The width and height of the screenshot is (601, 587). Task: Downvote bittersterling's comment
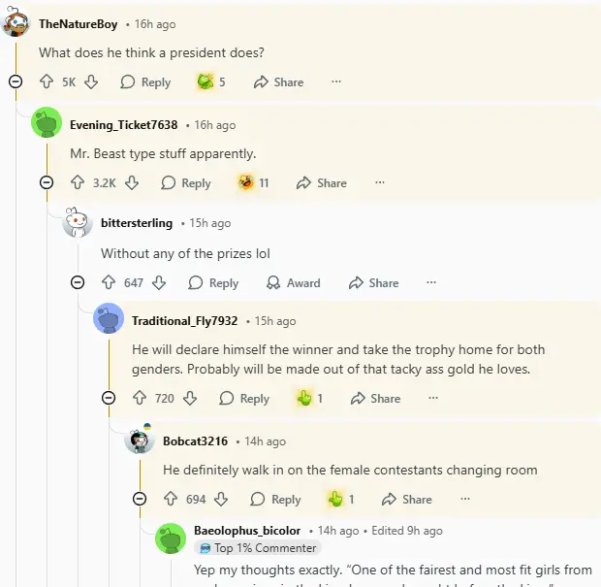[160, 283]
